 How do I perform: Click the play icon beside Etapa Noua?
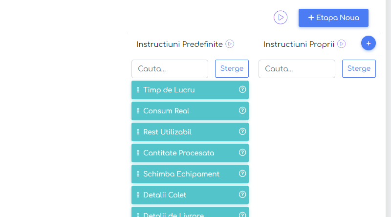pos(280,18)
